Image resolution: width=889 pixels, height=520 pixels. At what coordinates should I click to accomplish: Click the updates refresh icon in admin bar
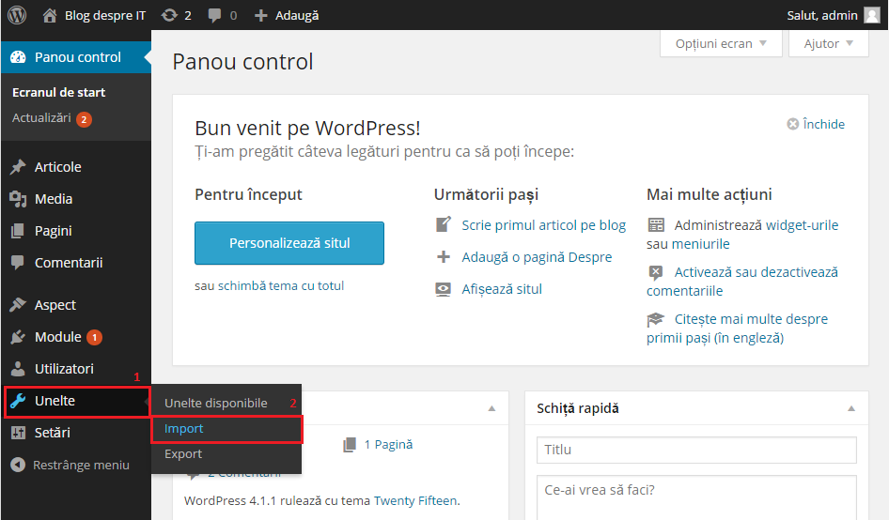click(169, 15)
